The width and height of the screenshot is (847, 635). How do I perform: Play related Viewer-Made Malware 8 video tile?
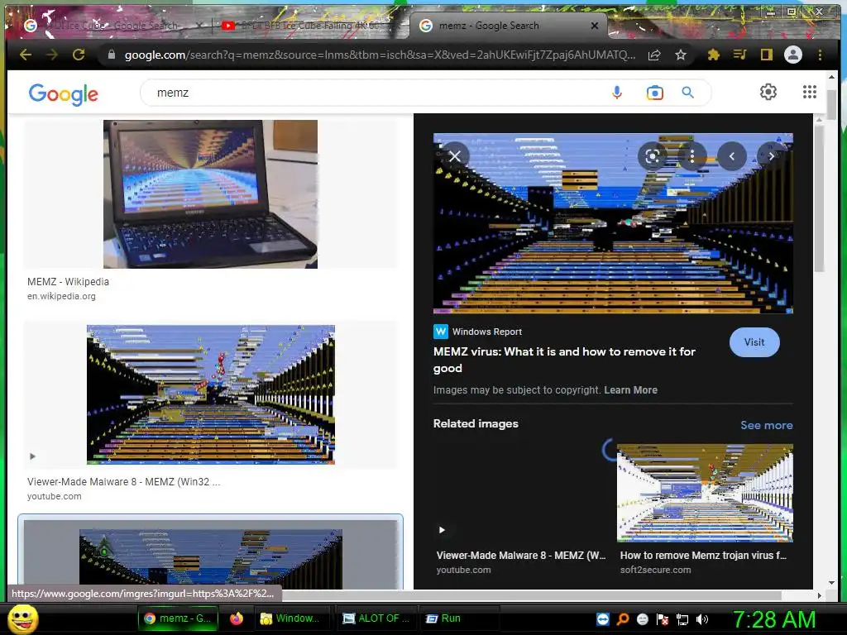(521, 493)
